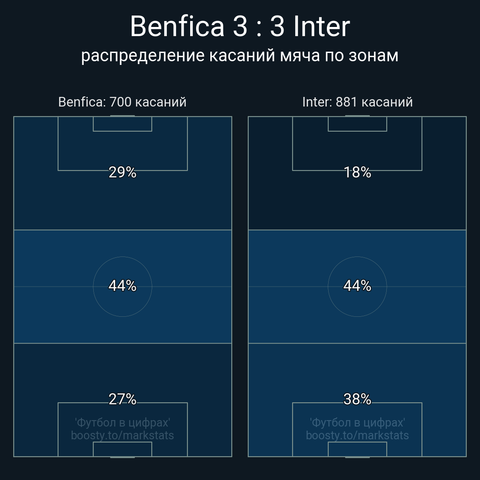The height and width of the screenshot is (480, 480).
Task: Click the 'Benfica: 700 касаний' label
Action: pos(122,102)
